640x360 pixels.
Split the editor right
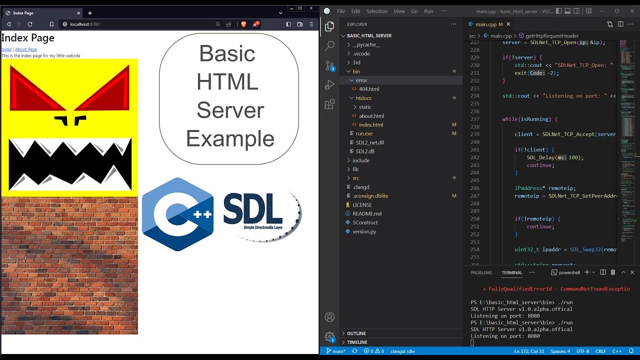(620, 24)
